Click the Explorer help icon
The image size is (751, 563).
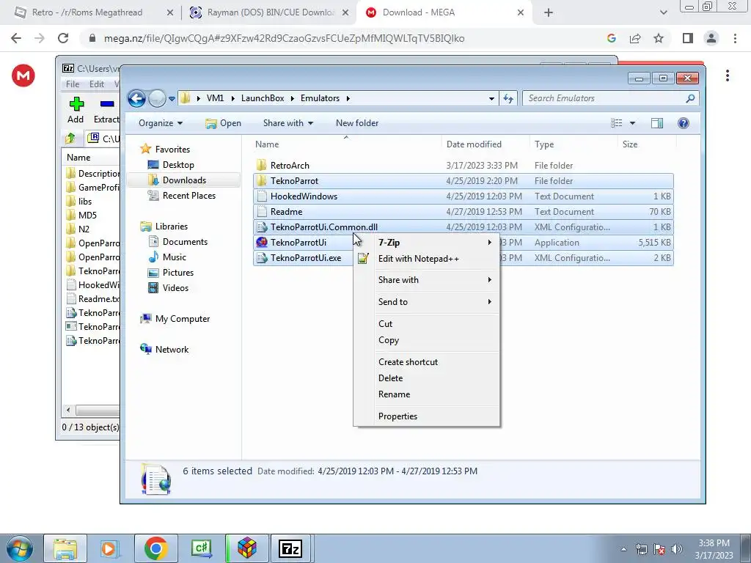[x=684, y=123]
